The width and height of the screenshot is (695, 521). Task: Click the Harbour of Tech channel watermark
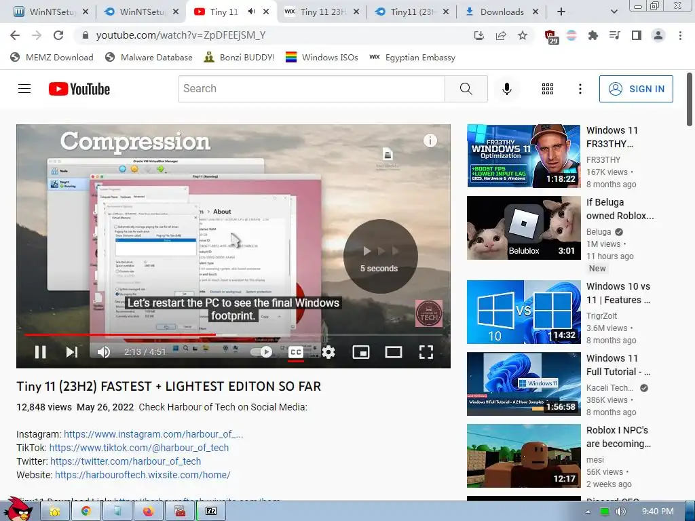tap(429, 313)
